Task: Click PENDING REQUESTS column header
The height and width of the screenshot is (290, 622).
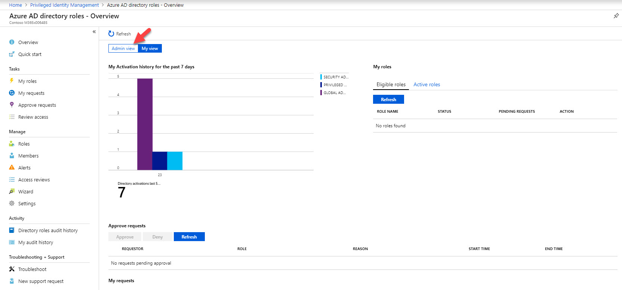Action: click(x=517, y=112)
